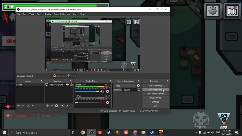Image resolution: width=242 pixels, height=136 pixels.
Task: Select the Scene list item
Action: (x=30, y=85)
